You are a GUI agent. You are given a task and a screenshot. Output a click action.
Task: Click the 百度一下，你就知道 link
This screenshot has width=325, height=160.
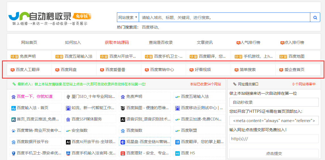pyautogui.click(x=35, y=97)
